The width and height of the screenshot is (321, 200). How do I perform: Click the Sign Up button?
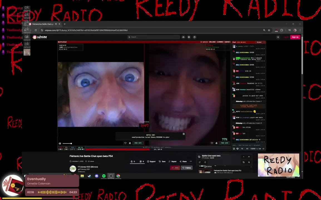[x=295, y=37]
